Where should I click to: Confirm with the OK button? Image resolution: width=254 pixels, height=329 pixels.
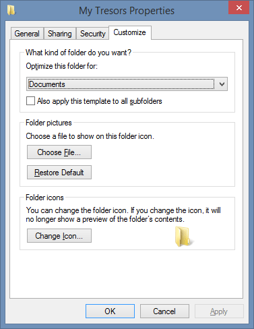coord(110,311)
